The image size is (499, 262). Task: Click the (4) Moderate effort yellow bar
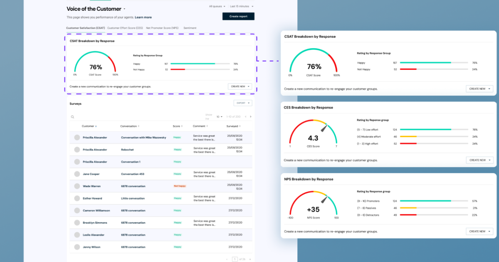[408, 136]
